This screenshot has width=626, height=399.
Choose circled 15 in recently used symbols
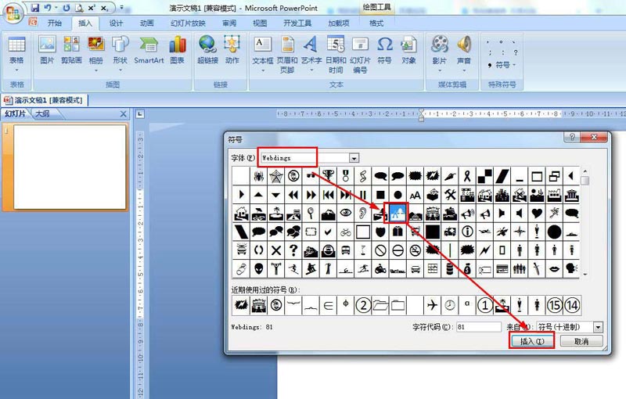[554, 305]
